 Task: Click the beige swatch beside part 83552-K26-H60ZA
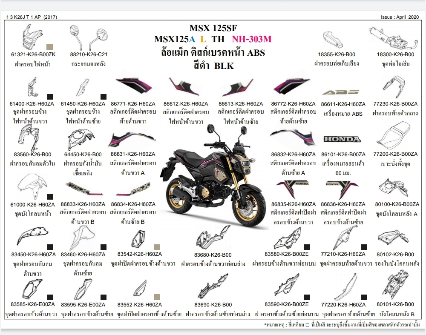click(157, 297)
